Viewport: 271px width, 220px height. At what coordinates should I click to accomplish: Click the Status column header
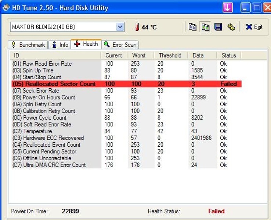click(x=229, y=55)
